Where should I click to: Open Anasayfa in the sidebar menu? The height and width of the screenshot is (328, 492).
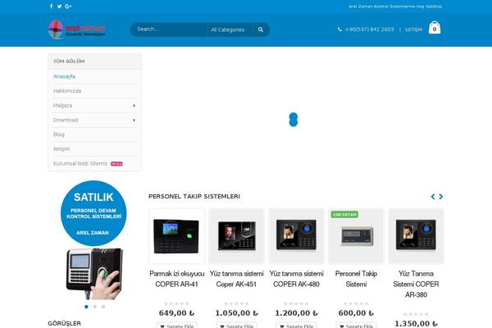point(64,76)
